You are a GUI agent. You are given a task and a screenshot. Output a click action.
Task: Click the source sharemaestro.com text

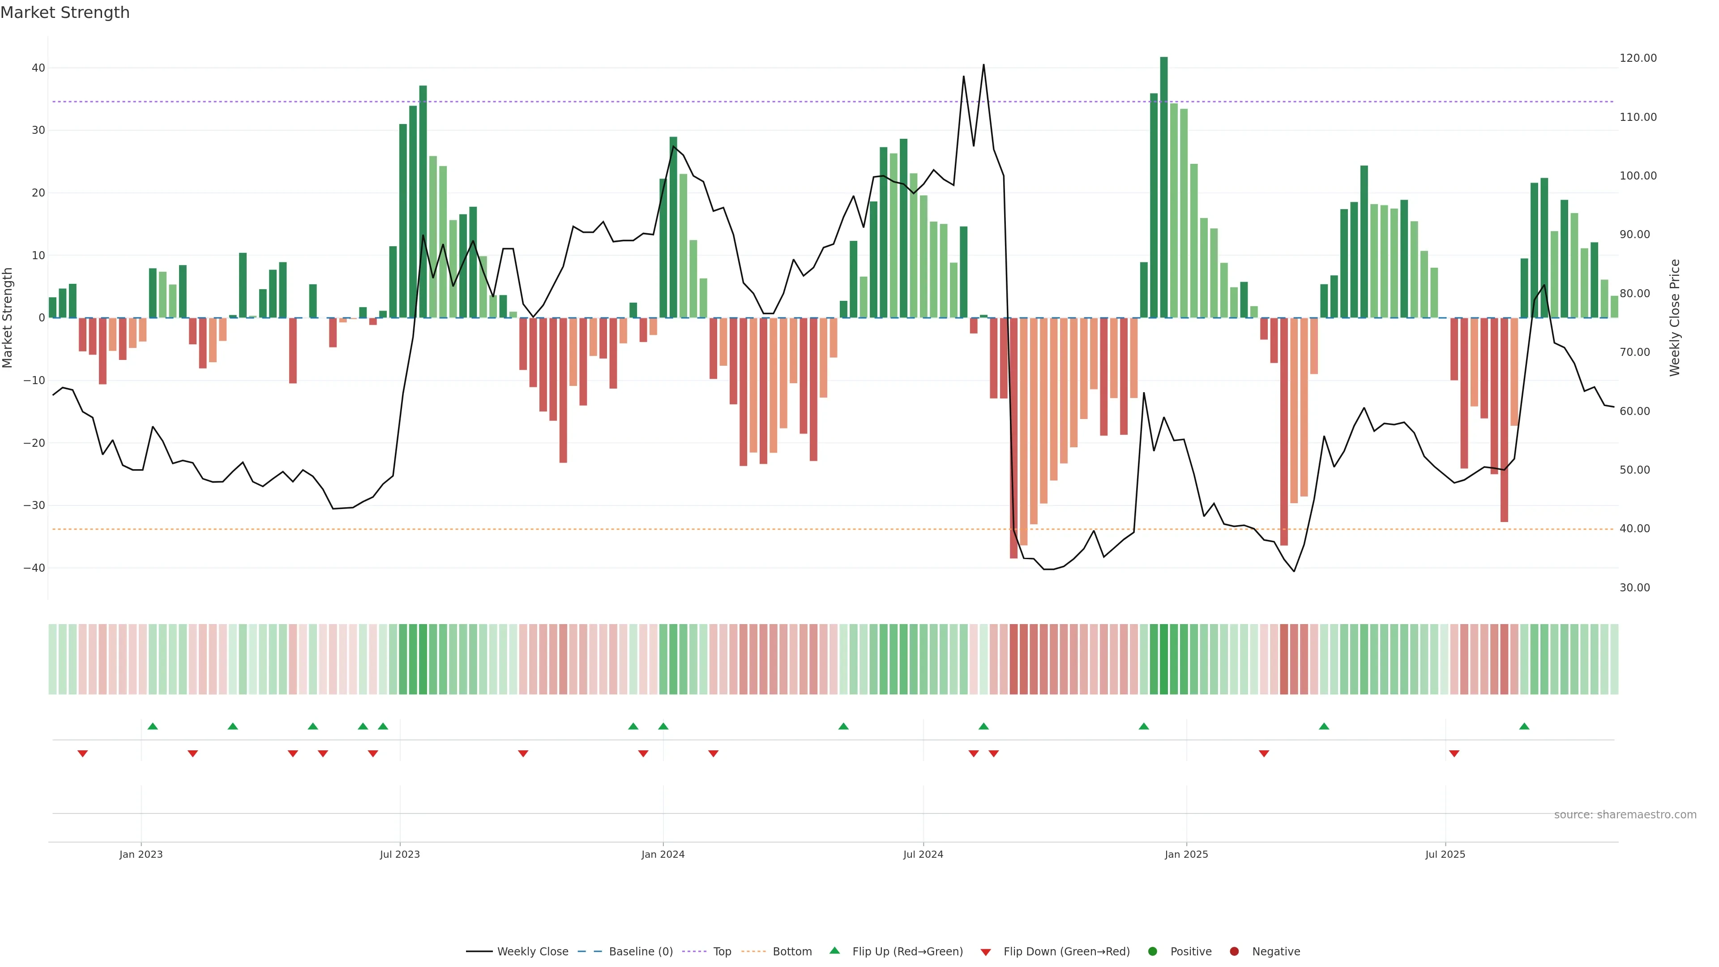[x=1625, y=815]
